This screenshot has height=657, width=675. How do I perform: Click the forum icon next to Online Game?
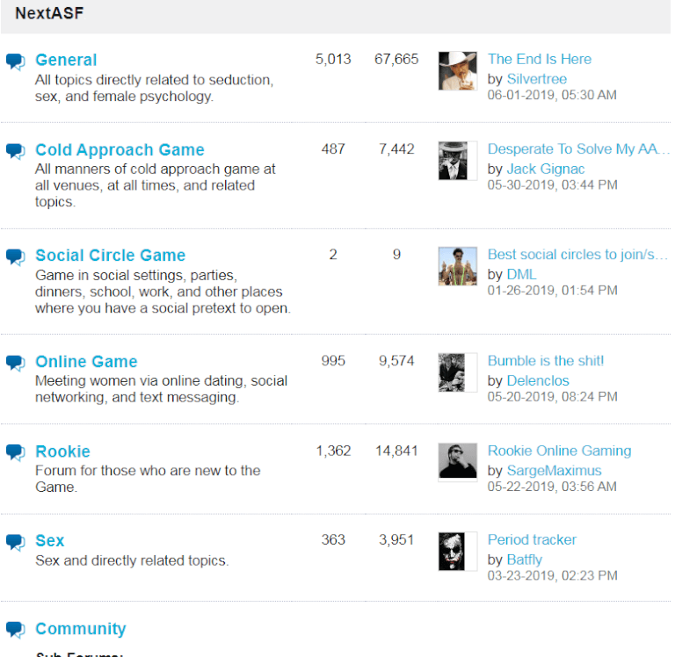[x=16, y=363]
